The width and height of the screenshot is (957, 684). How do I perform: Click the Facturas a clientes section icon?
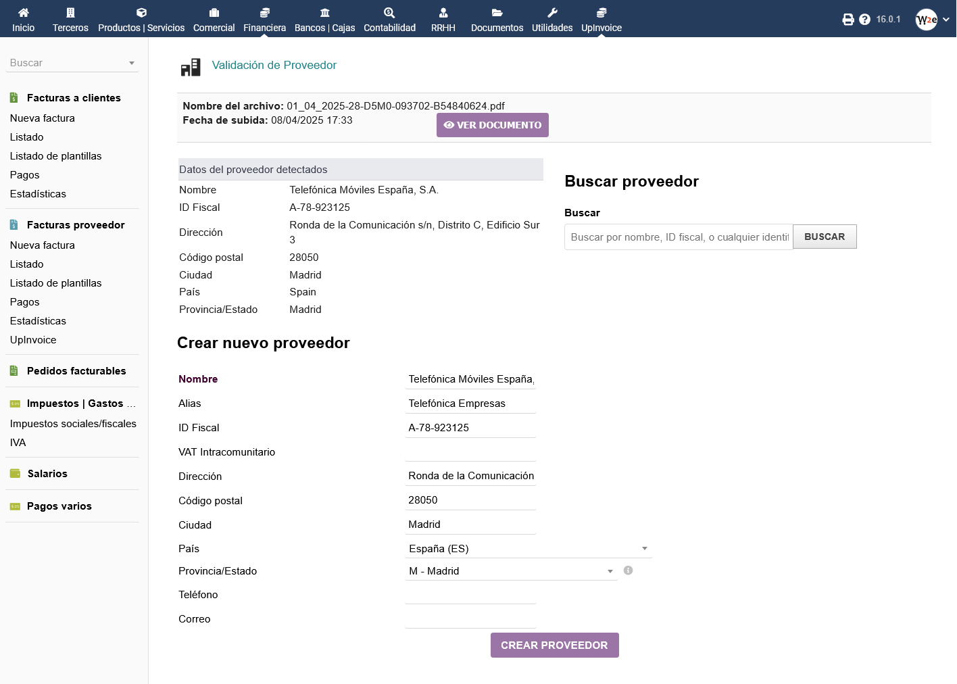(14, 98)
